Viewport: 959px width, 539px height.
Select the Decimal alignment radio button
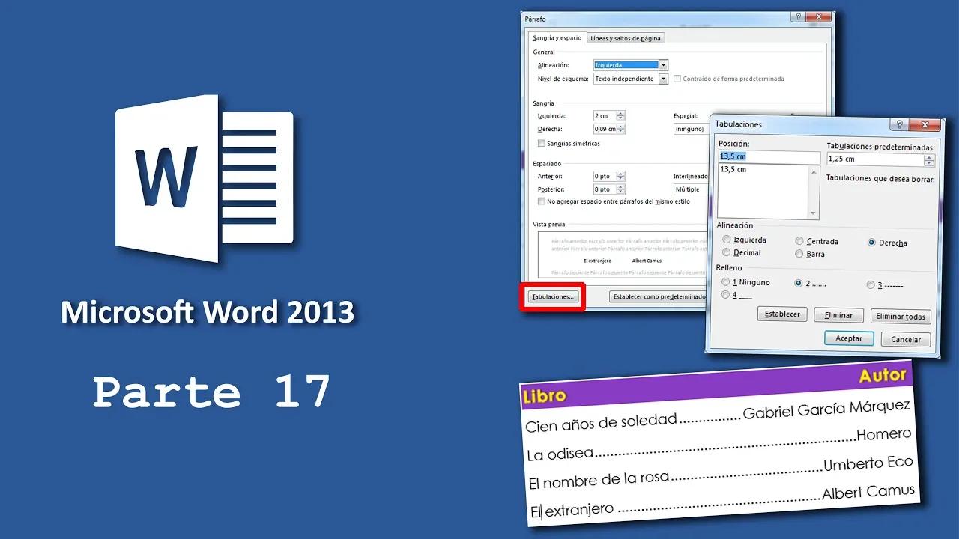tap(726, 252)
